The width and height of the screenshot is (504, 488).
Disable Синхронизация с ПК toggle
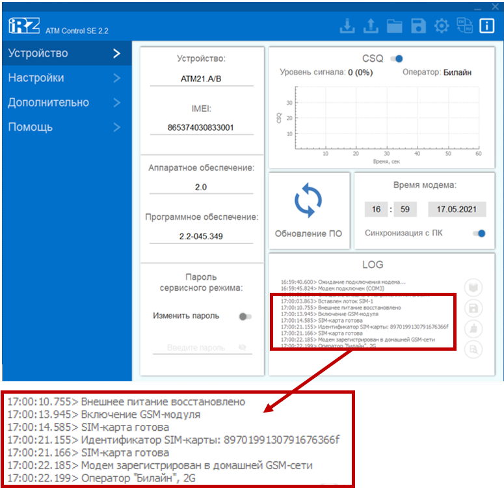(479, 233)
